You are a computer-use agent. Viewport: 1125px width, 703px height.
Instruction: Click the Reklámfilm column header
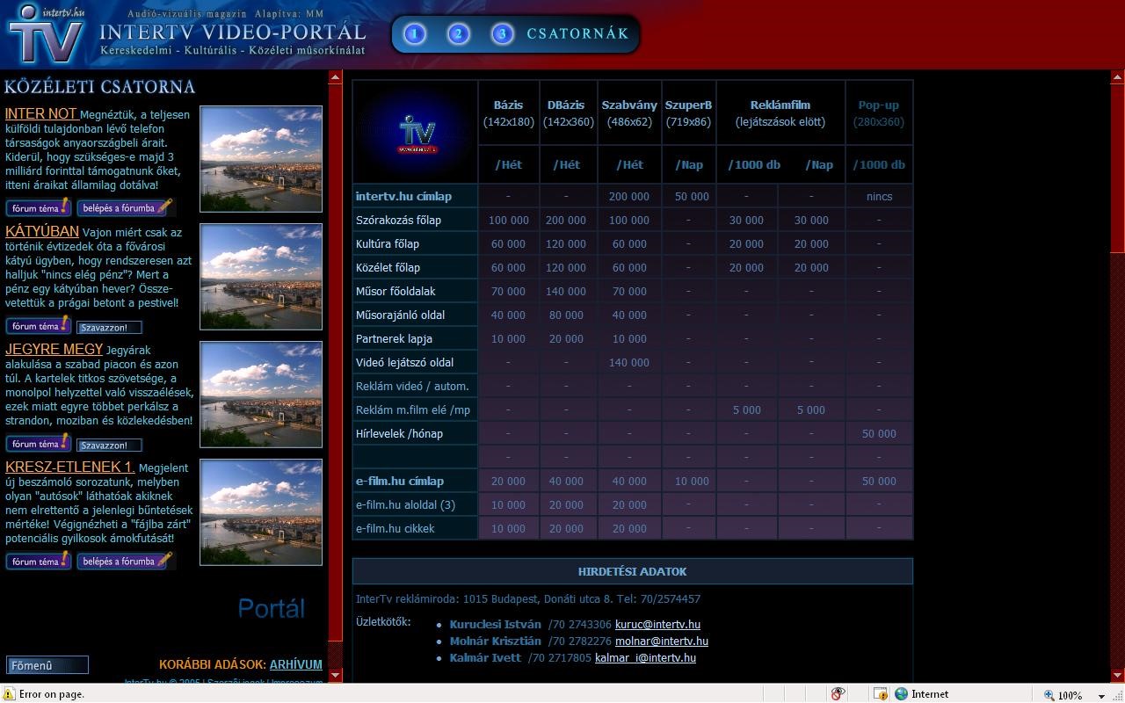[x=780, y=113]
